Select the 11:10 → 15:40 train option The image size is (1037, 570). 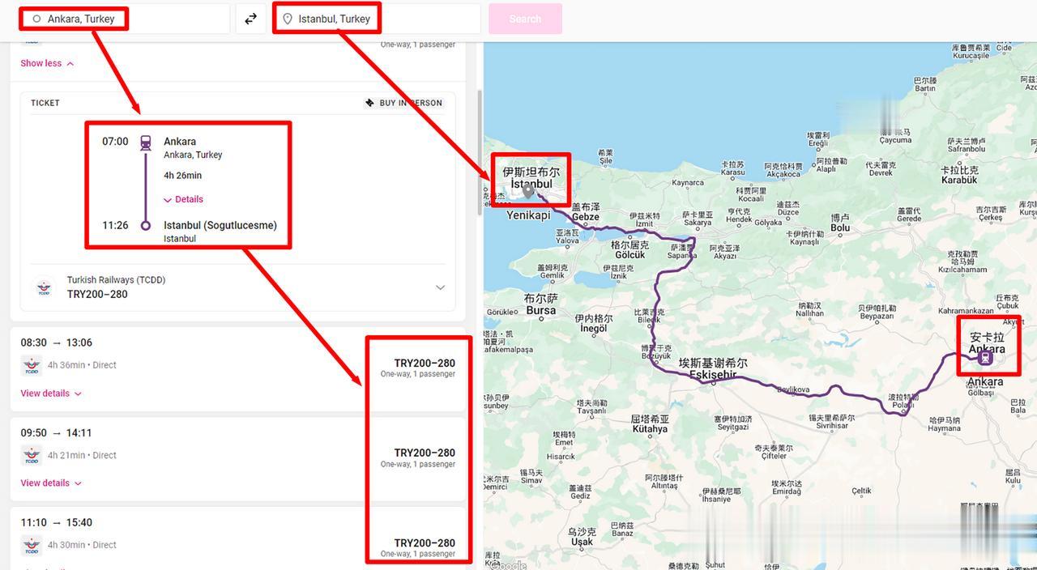click(x=238, y=538)
